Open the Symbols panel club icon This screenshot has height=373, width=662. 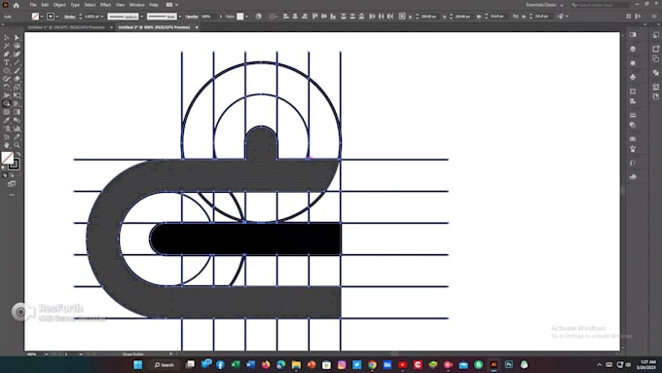633,77
